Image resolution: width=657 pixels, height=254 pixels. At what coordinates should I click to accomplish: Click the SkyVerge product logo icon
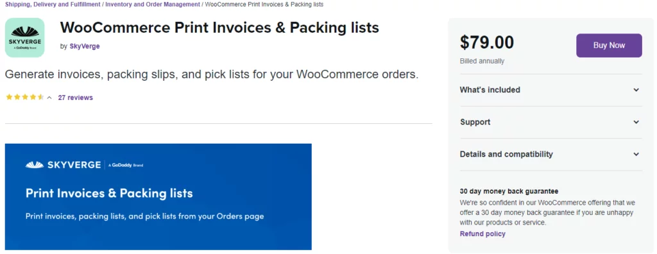pyautogui.click(x=25, y=37)
